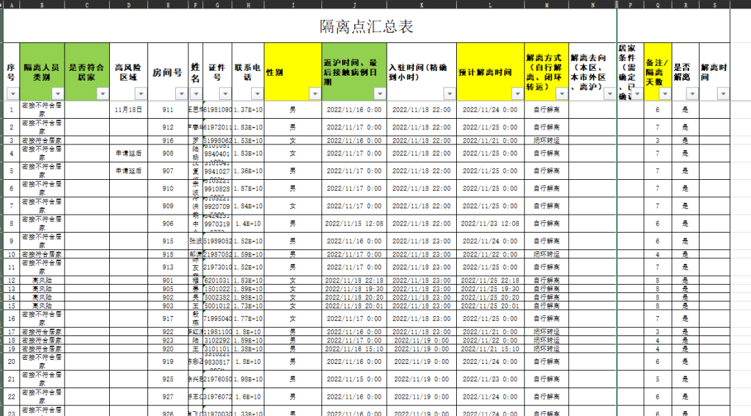Select room number cell 911
This screenshot has width=751, height=416.
pos(168,110)
